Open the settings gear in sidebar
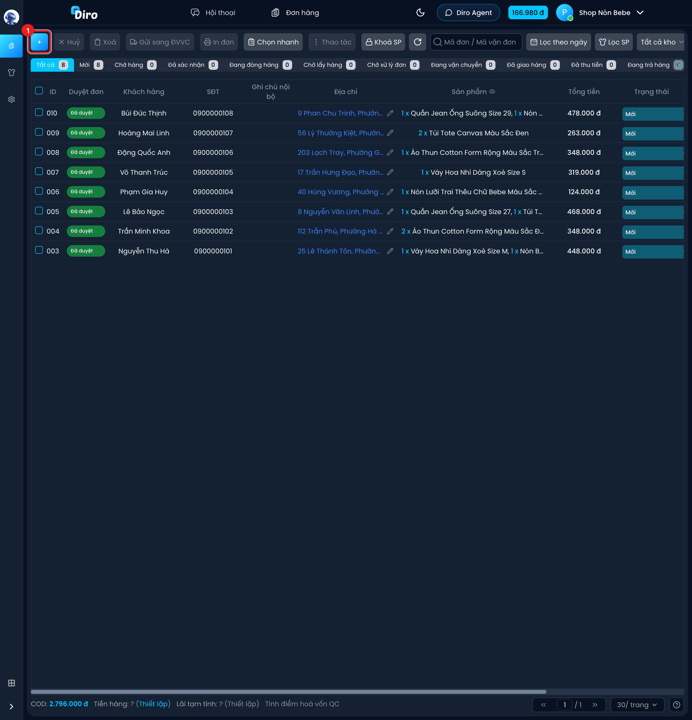 [12, 100]
